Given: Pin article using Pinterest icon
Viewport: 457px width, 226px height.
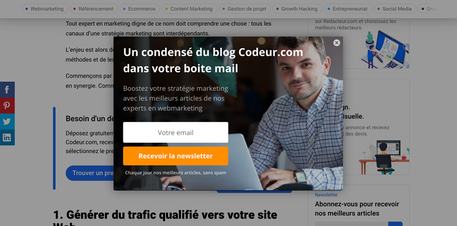Looking at the screenshot, I should coord(7,105).
